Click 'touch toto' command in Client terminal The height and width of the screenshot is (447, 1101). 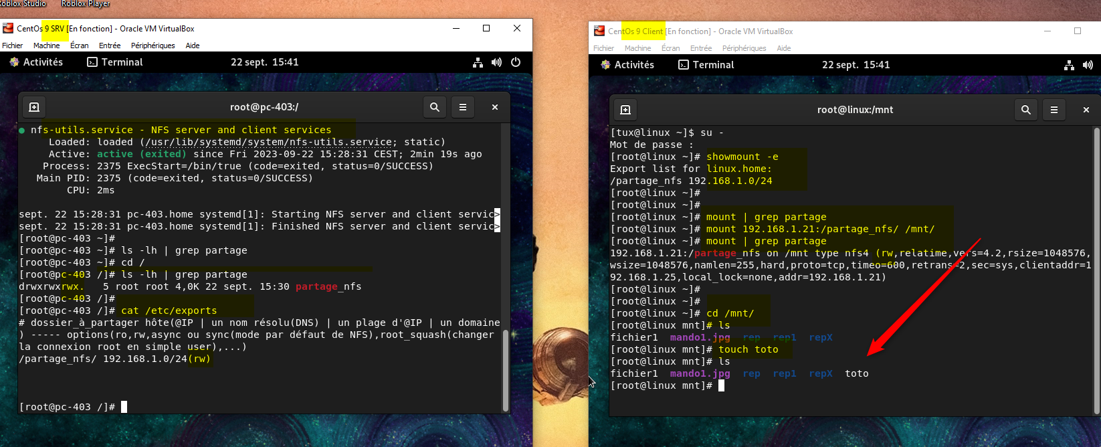tap(748, 349)
